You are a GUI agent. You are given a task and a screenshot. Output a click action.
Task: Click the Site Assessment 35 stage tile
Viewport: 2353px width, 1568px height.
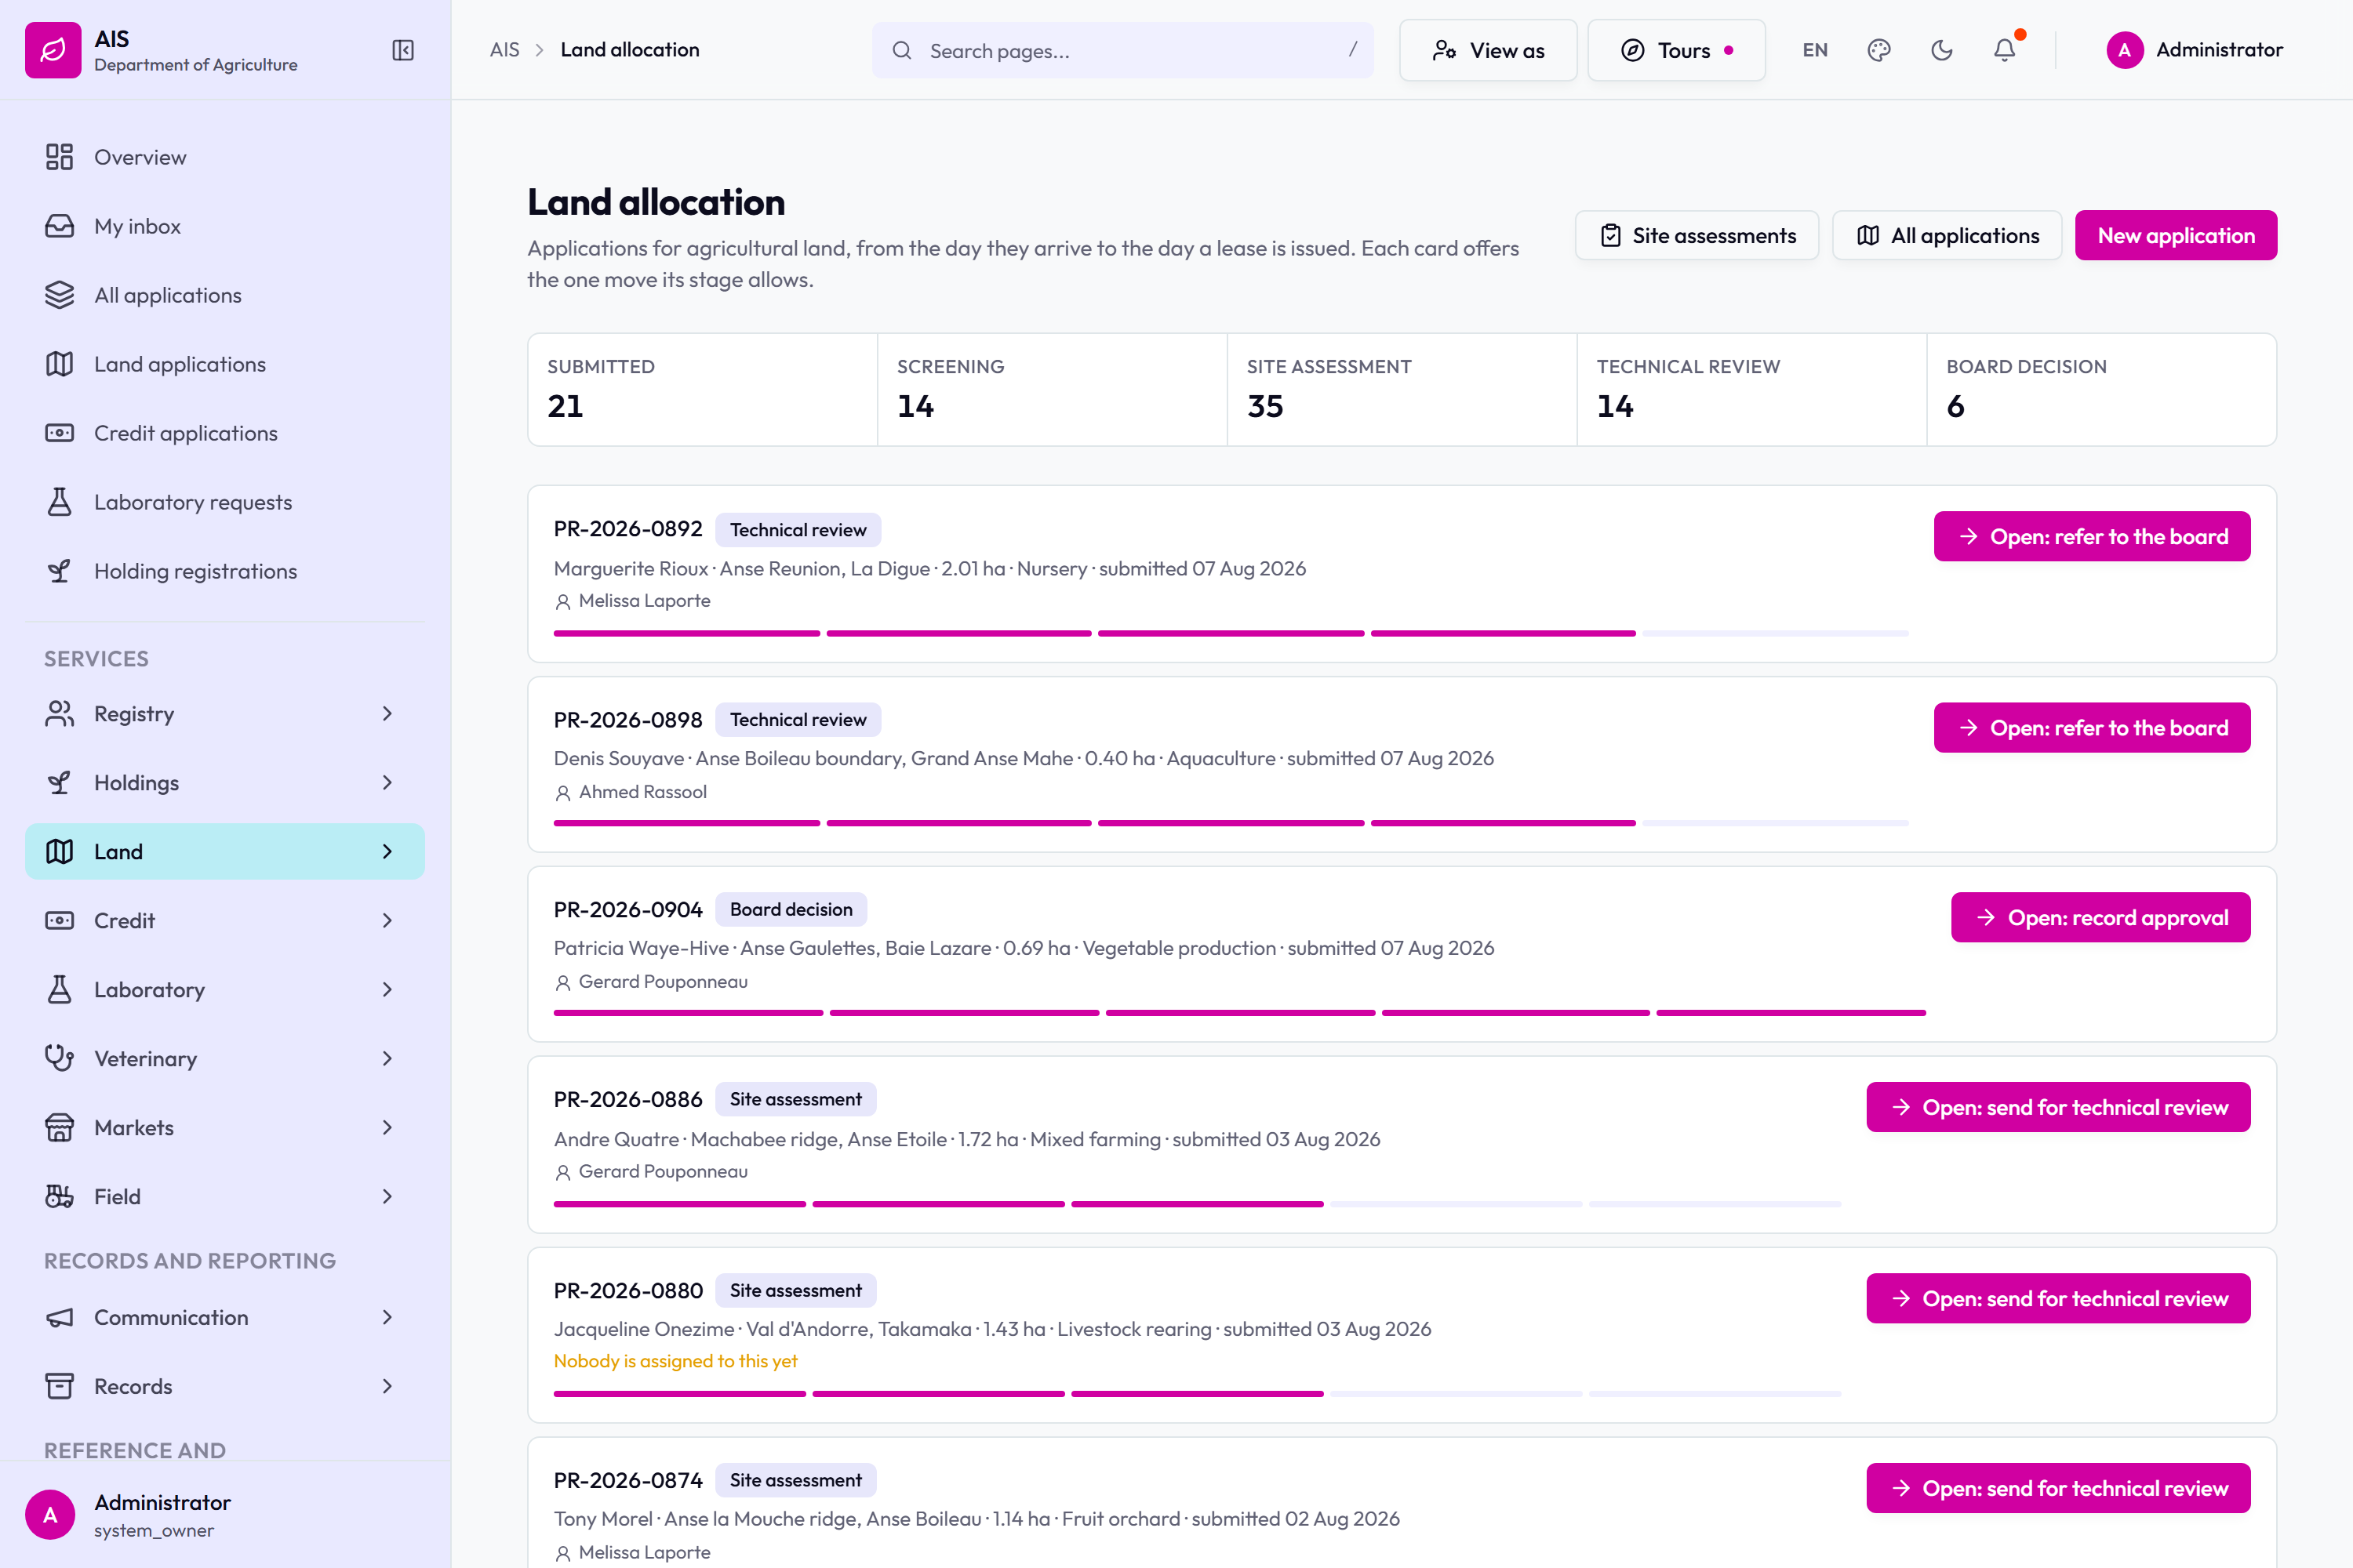[x=1402, y=390]
